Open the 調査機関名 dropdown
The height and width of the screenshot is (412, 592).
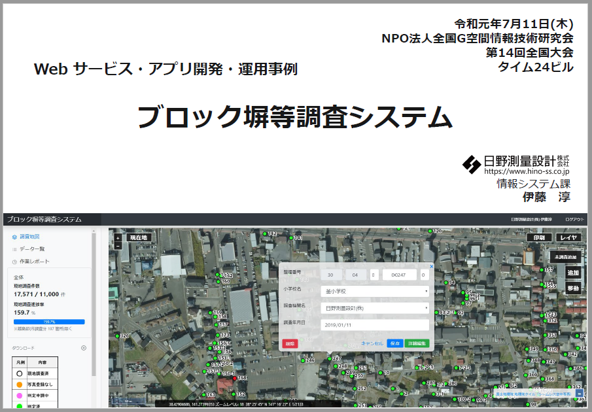click(x=375, y=307)
